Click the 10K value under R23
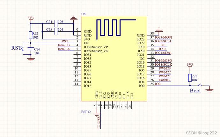This screenshot has height=137, width=220. [x=194, y=80]
